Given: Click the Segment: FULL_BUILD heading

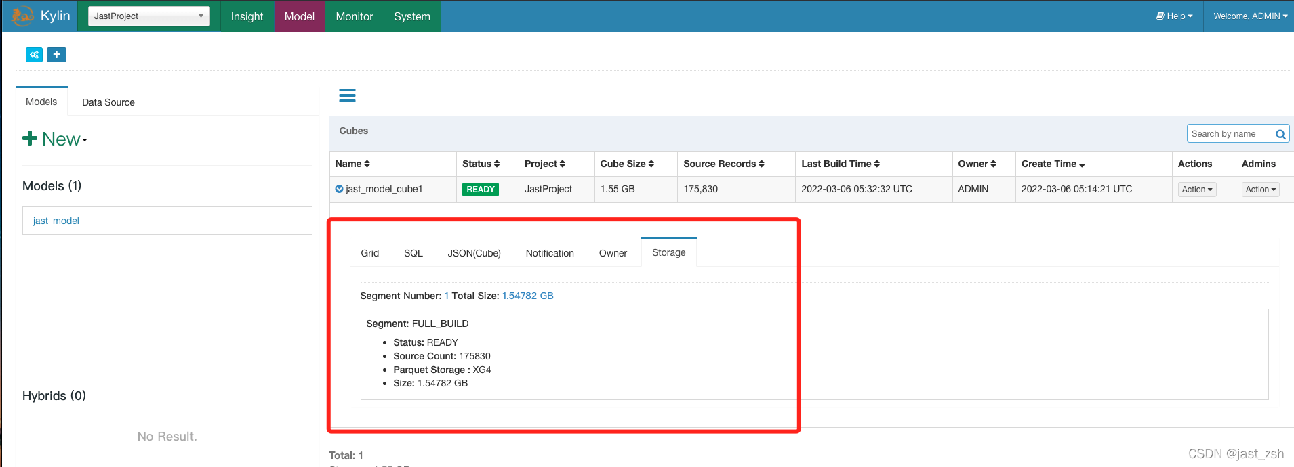Looking at the screenshot, I should pyautogui.click(x=418, y=324).
